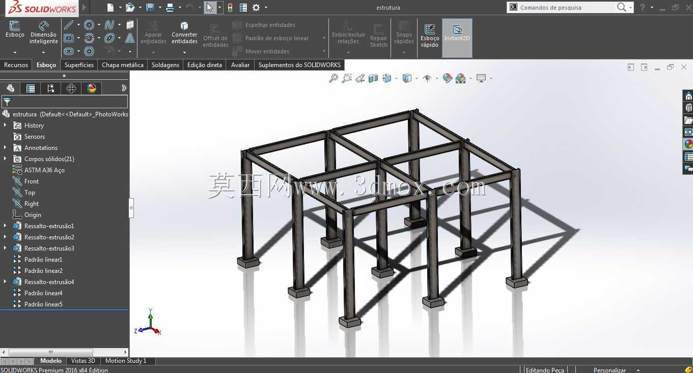Select the Straight Slot sketch tool
The image size is (693, 373).
coord(68,51)
